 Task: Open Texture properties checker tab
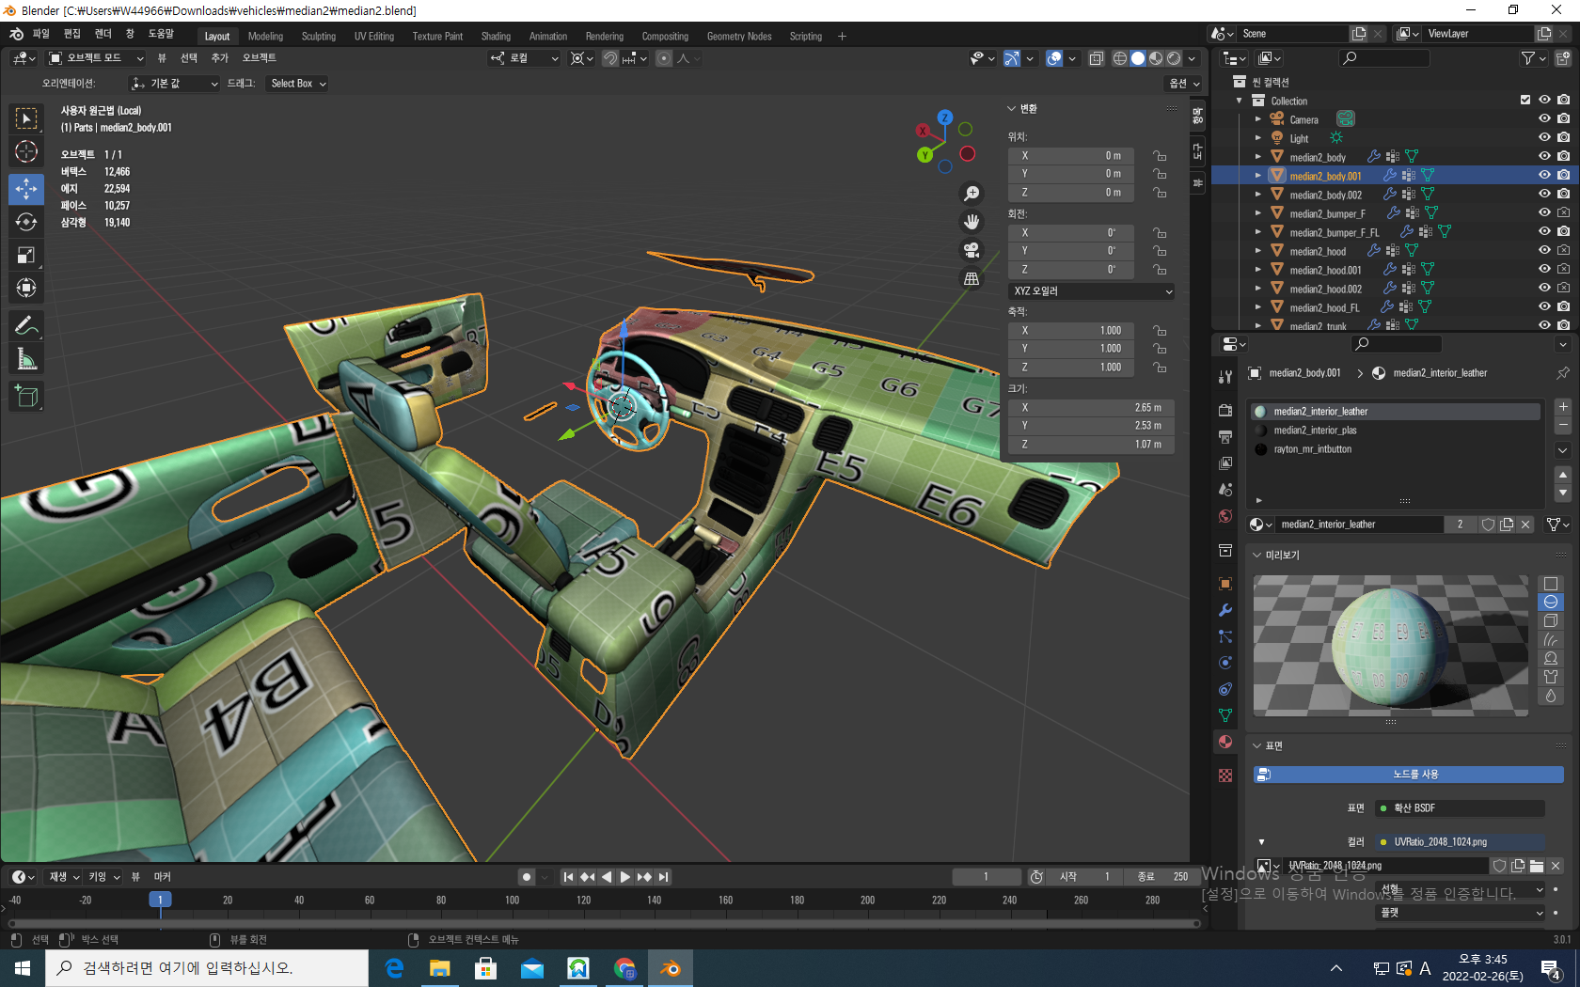1225,775
